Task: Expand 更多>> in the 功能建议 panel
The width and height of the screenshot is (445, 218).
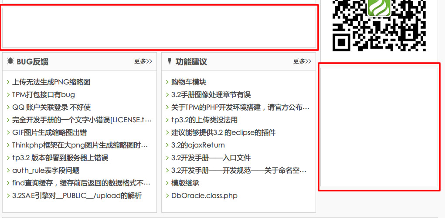Action: [302, 61]
